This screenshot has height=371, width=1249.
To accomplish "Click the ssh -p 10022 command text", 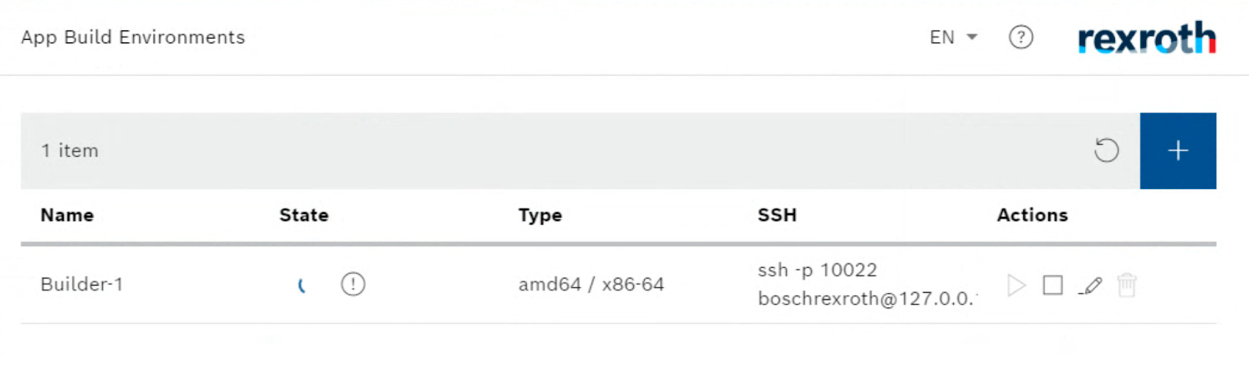I will coord(817,270).
